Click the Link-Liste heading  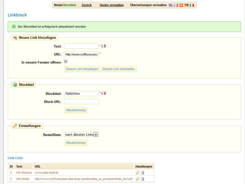point(15,158)
